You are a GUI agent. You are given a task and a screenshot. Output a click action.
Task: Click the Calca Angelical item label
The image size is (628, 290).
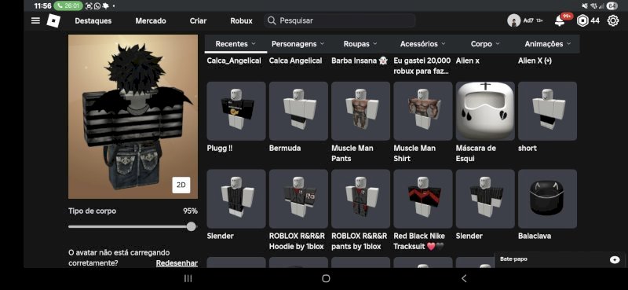(296, 61)
